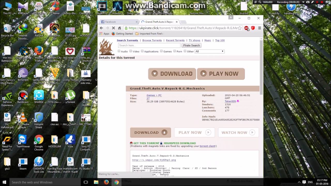This screenshot has height=186, width=331.
Task: Show hidden system tray icons
Action: [299, 182]
